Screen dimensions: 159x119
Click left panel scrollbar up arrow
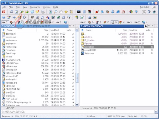click(77, 30)
